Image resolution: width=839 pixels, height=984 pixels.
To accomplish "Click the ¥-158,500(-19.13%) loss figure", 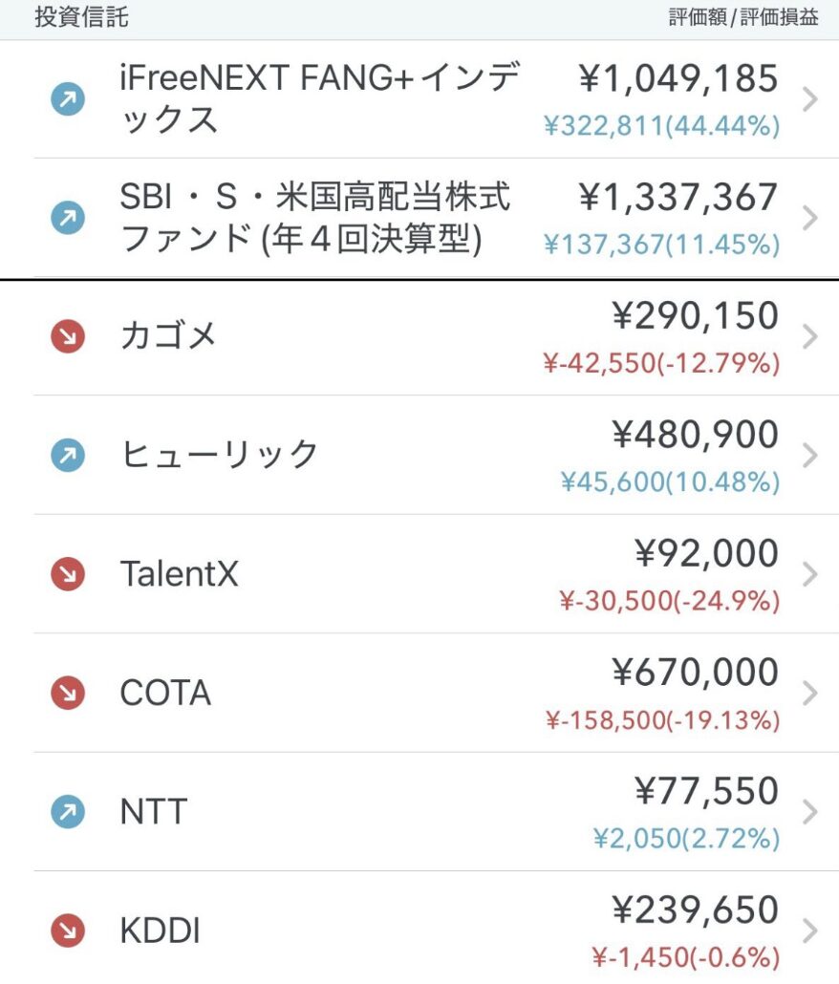I will click(x=669, y=720).
